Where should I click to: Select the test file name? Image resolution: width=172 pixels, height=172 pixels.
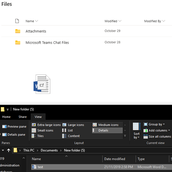tap(40, 167)
